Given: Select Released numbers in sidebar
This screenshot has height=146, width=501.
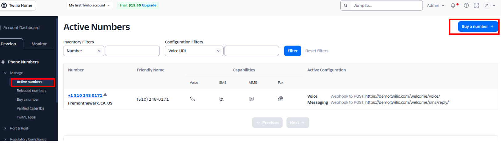Looking at the screenshot, I should tap(31, 91).
